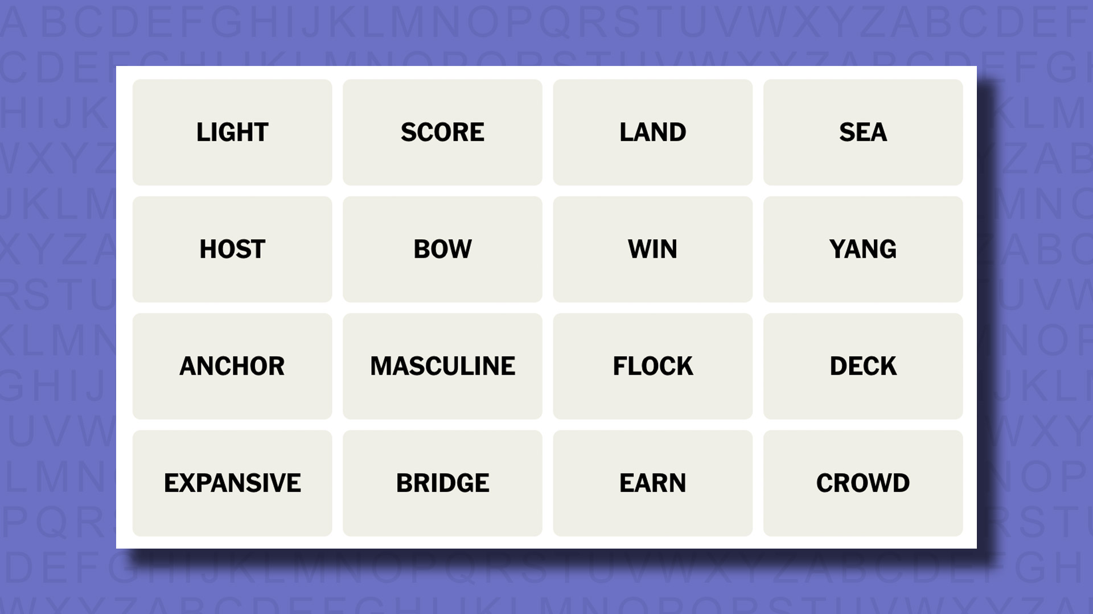The image size is (1093, 614).
Task: Select the SCORE word tile
Action: click(x=442, y=132)
